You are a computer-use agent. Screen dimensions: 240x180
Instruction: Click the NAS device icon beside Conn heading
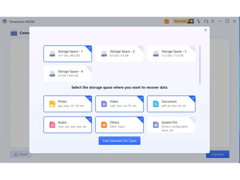14,33
